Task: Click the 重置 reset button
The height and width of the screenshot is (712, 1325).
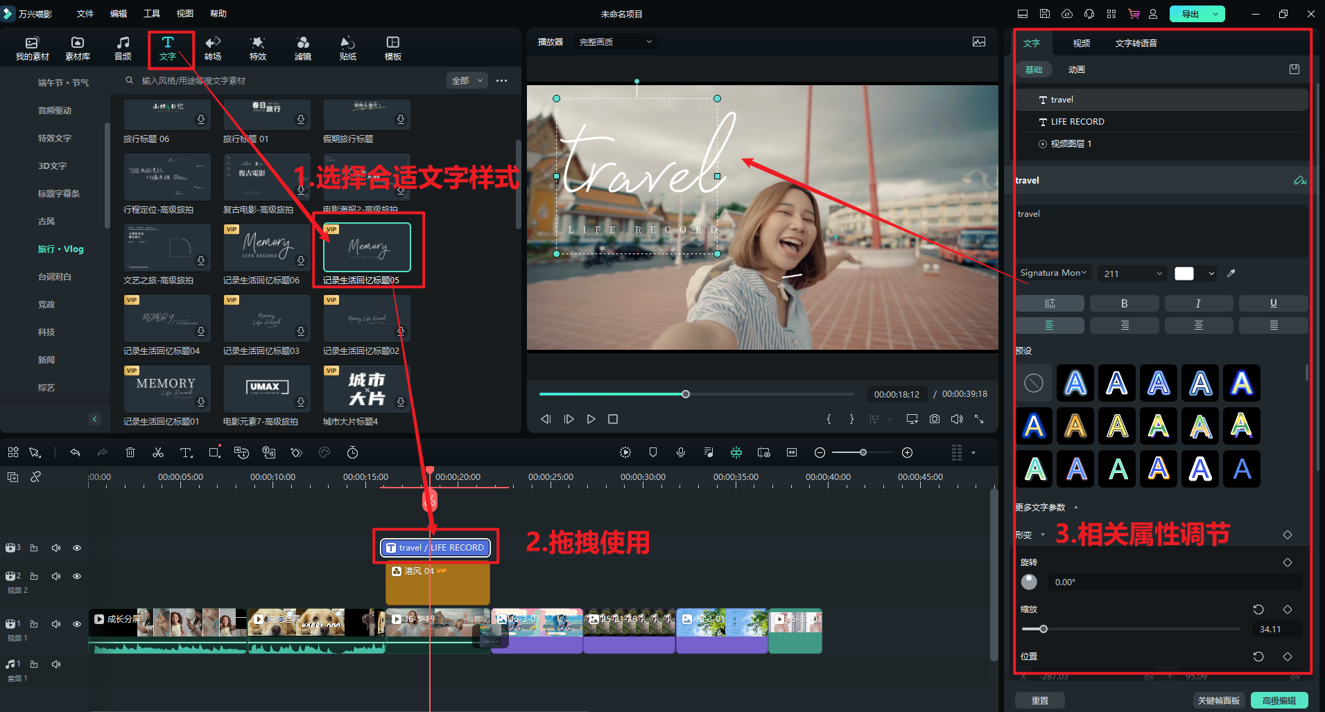Action: pos(1039,700)
